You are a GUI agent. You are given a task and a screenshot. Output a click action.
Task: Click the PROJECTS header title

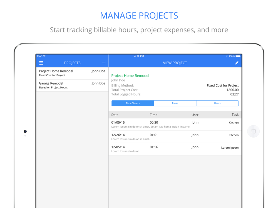(x=72, y=63)
